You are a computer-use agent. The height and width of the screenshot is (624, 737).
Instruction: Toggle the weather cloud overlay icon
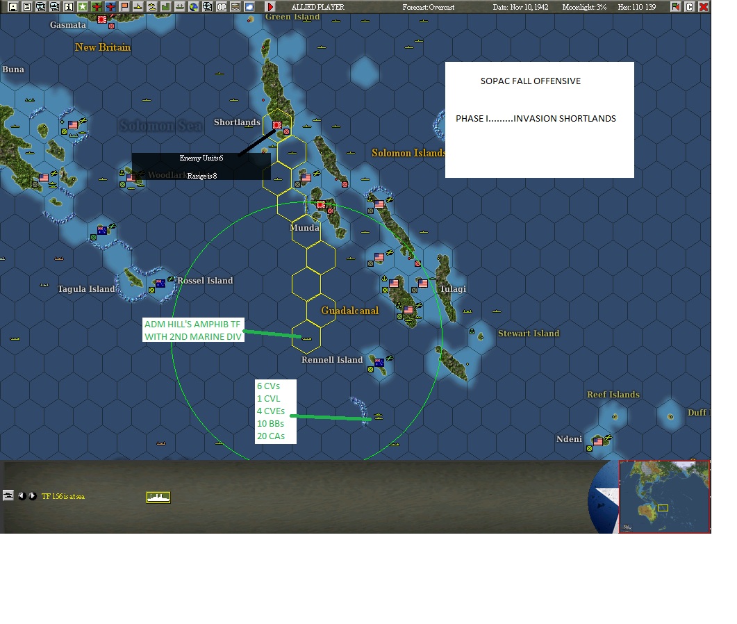pyautogui.click(x=249, y=6)
